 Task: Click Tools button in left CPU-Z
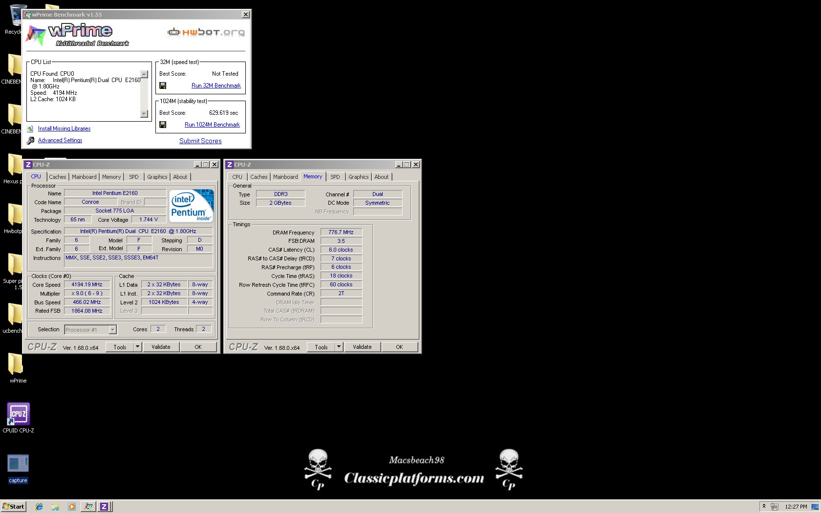(120, 347)
